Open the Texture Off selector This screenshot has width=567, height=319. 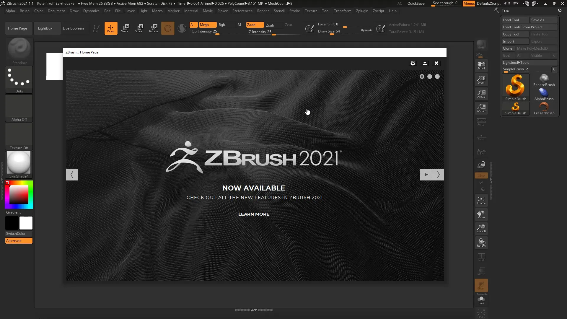click(19, 136)
